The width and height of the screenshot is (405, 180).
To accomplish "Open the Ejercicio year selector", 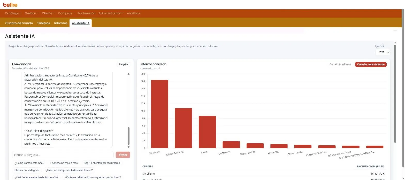I will [383, 52].
